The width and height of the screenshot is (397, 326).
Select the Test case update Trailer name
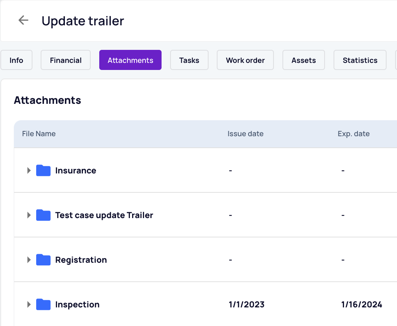(x=104, y=215)
